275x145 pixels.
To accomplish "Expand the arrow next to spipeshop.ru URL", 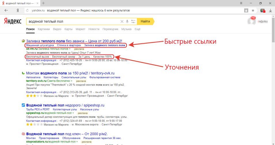I will [x=73, y=113].
